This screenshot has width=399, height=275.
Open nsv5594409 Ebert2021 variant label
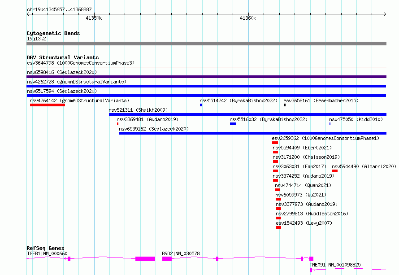(302, 148)
